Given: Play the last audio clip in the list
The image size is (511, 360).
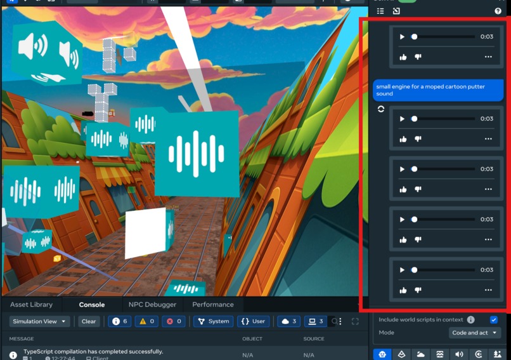Looking at the screenshot, I should [402, 270].
